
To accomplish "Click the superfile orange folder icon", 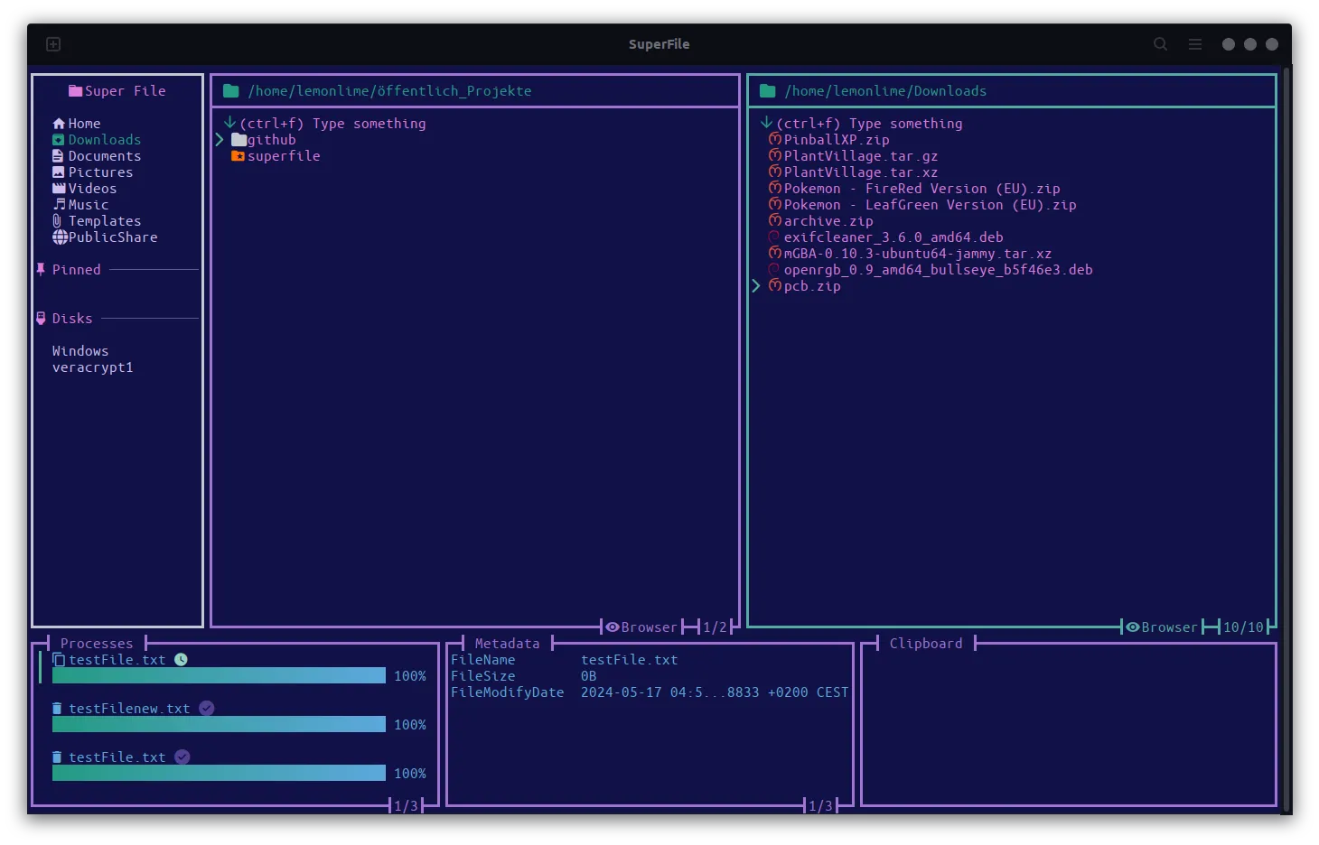I will (238, 155).
